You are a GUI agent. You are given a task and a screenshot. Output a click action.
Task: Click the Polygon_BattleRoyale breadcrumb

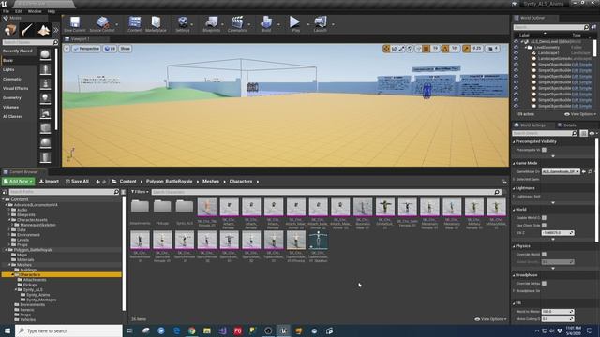click(x=169, y=182)
